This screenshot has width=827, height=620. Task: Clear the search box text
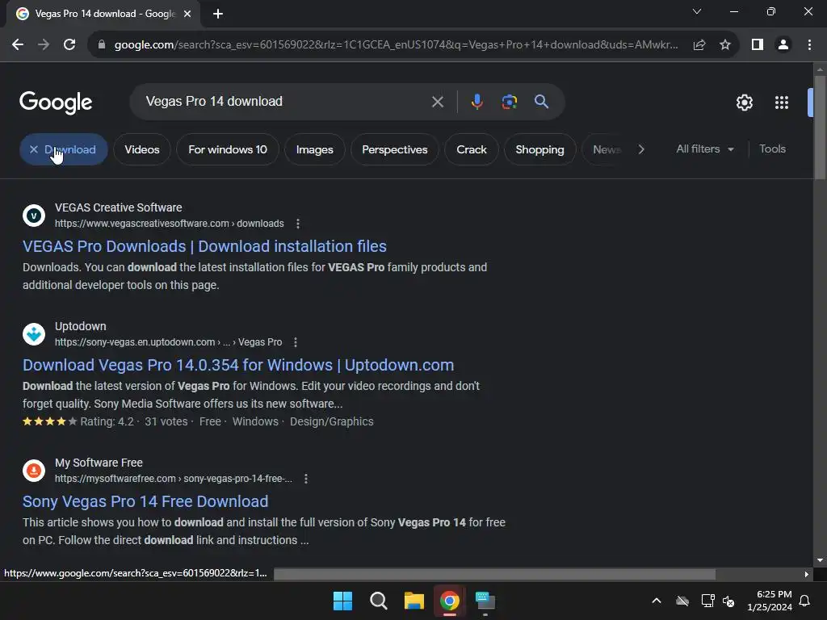(x=437, y=102)
